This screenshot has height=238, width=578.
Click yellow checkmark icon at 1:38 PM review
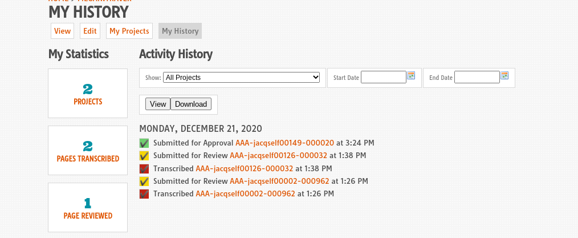(144, 155)
